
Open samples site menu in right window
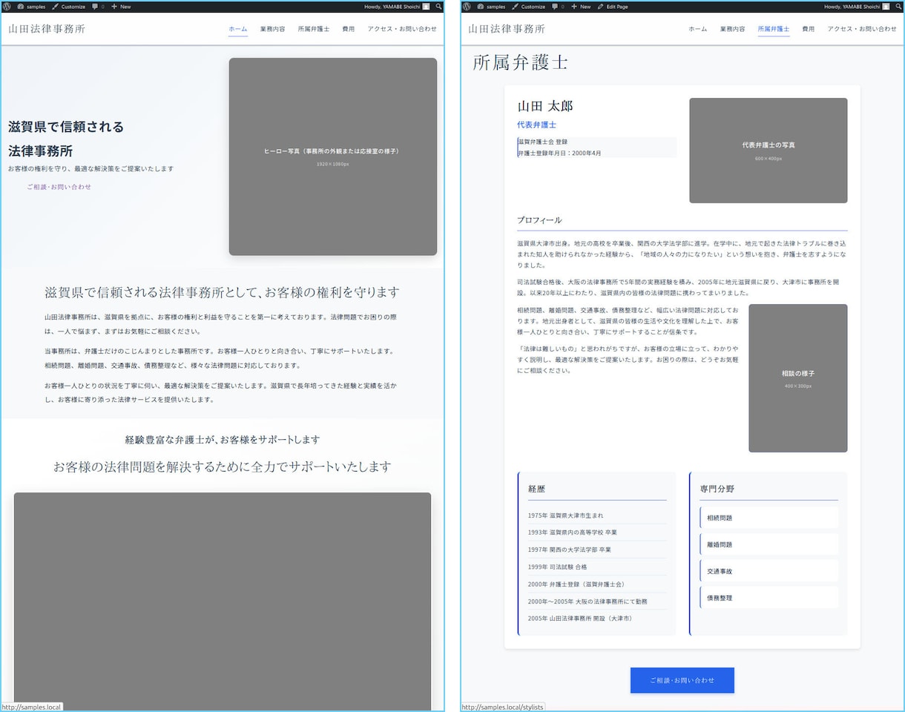click(491, 6)
